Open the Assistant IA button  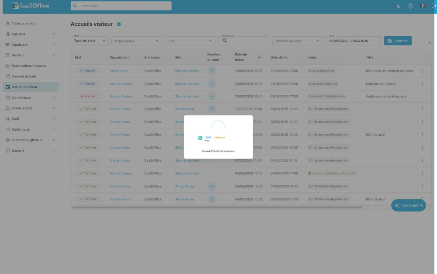point(408,205)
